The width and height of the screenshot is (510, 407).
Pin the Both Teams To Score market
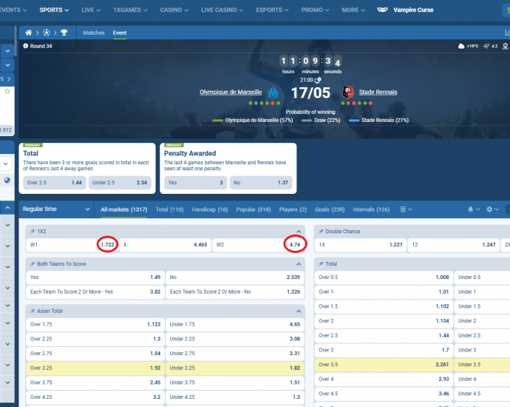coord(33,264)
